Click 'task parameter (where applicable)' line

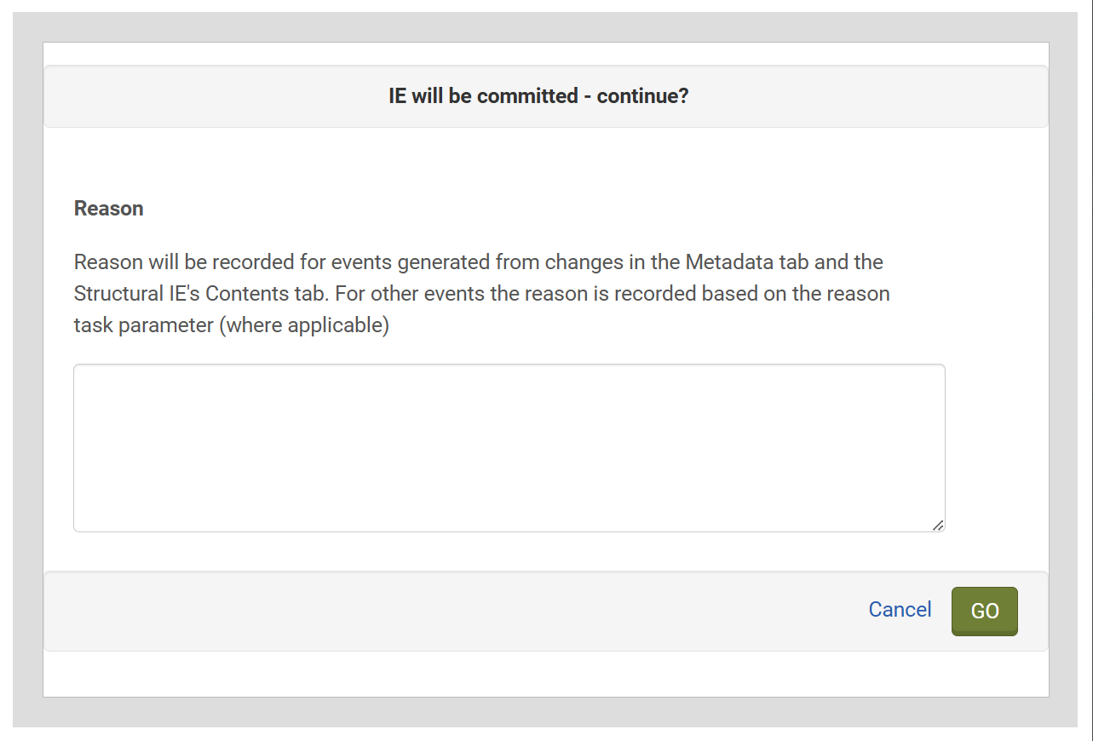(x=231, y=325)
